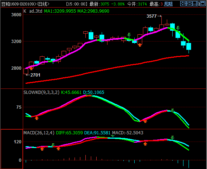The width and height of the screenshot is (207, 169).
Task: Click the tallest red MACD histogram bar
Action: click(x=85, y=157)
